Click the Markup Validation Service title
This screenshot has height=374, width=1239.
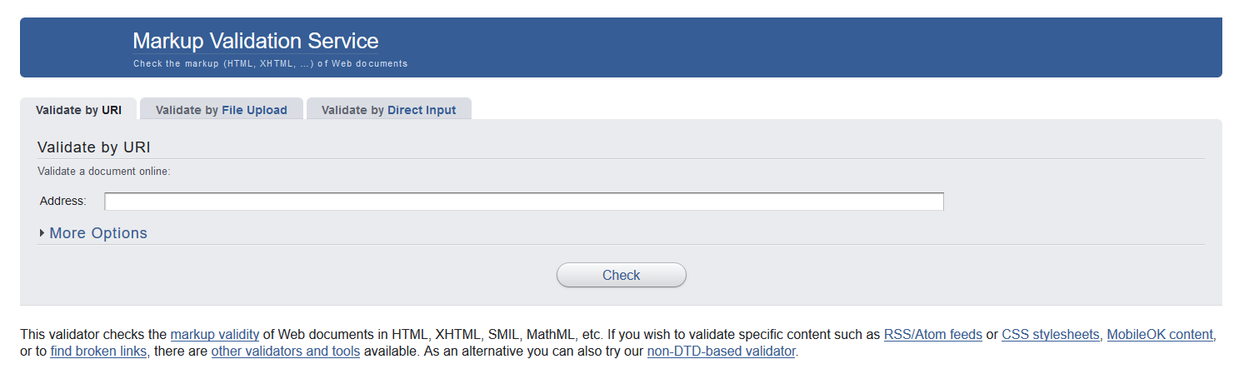coord(256,41)
